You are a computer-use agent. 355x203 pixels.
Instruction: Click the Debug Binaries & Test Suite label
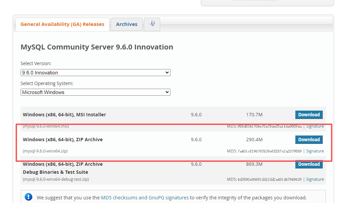click(56, 172)
